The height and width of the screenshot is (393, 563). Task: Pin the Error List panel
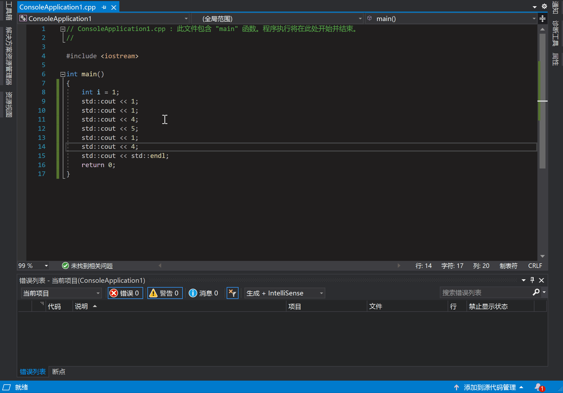pyautogui.click(x=532, y=280)
